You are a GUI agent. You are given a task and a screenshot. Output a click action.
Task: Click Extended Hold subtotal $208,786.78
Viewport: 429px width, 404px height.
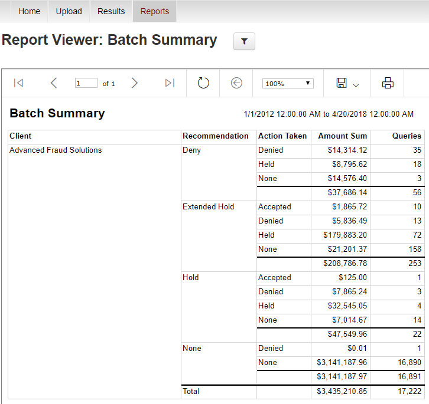[345, 263]
